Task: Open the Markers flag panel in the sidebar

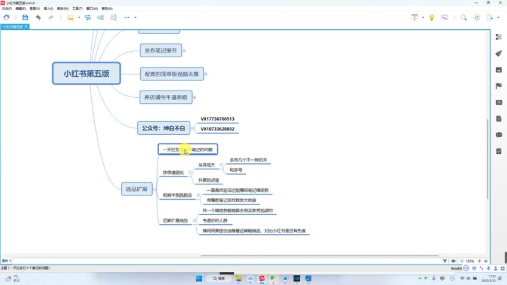Action: pyautogui.click(x=499, y=86)
